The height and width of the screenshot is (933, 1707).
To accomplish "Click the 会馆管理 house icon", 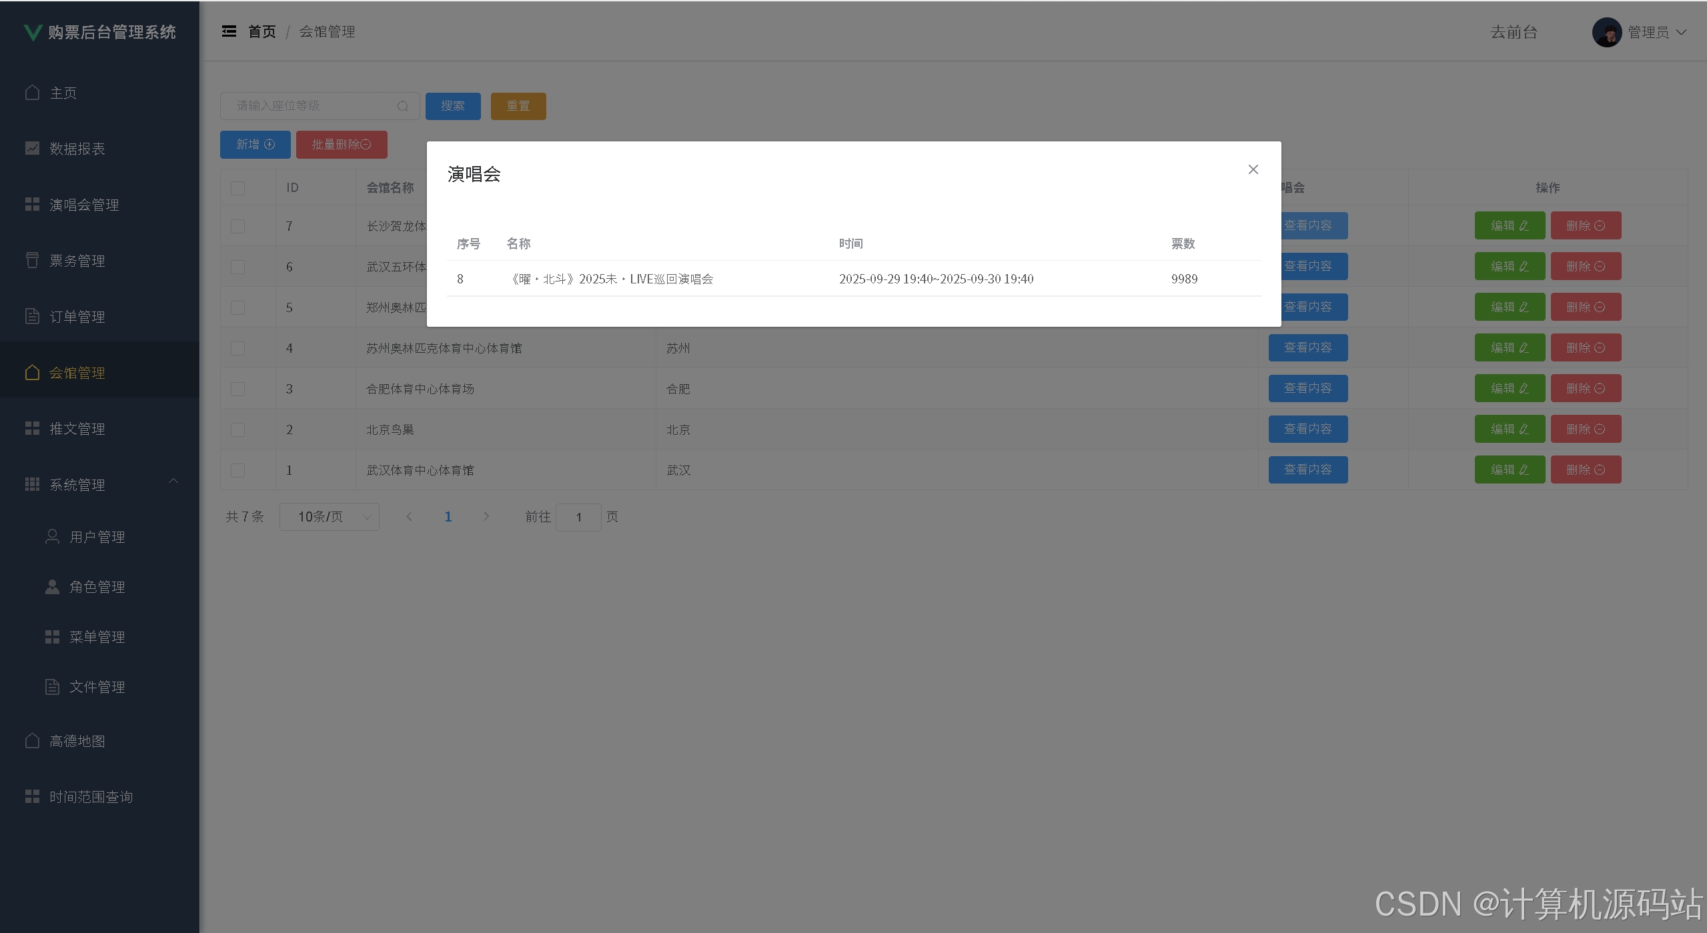I will click(x=32, y=372).
